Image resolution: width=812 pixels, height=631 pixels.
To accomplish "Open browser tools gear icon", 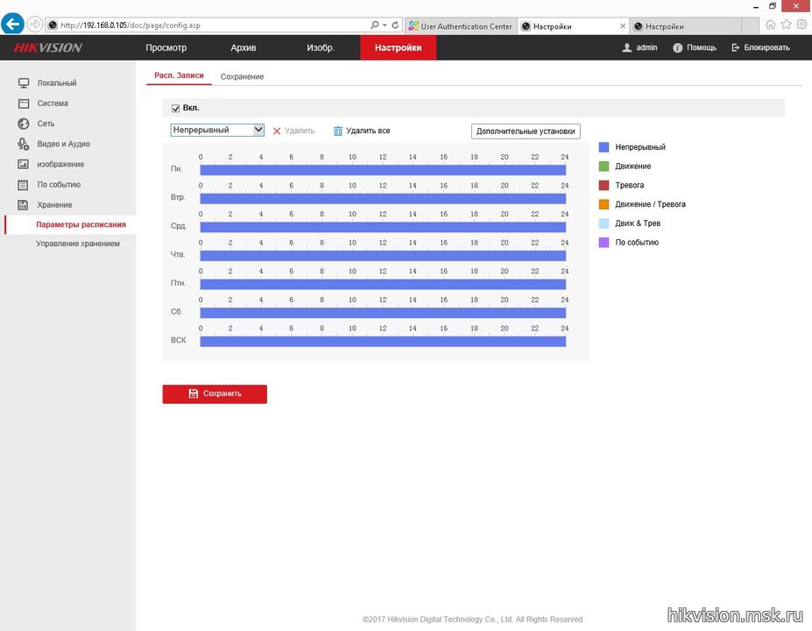I will click(x=801, y=25).
